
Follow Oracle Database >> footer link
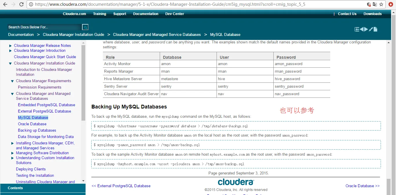tap(362, 186)
